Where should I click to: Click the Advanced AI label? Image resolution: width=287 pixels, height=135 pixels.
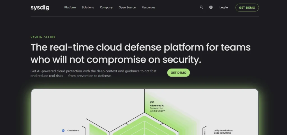coord(157,106)
